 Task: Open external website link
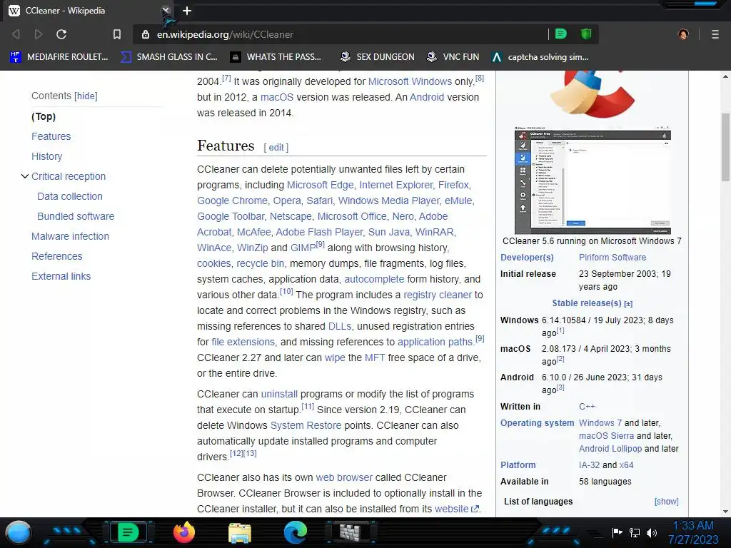click(456, 509)
